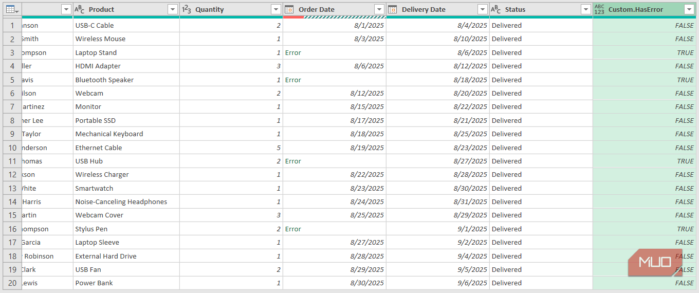
Task: Click the Error value in Laptop Stand row
Action: coord(293,52)
